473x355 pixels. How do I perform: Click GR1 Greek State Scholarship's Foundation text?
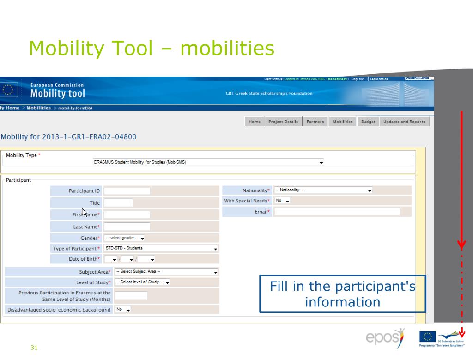[x=269, y=93]
